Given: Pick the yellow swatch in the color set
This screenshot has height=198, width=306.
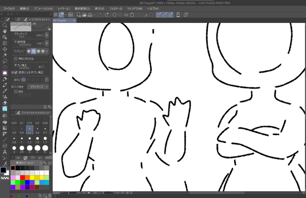Looking at the screenshot, I should pos(32,177).
